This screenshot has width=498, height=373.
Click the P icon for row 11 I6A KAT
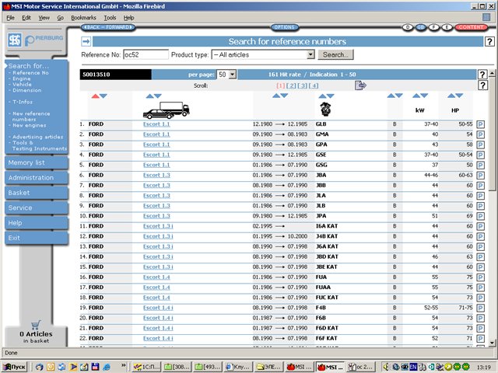point(481,226)
